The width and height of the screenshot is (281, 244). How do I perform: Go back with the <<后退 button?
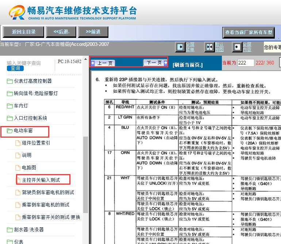point(61,32)
